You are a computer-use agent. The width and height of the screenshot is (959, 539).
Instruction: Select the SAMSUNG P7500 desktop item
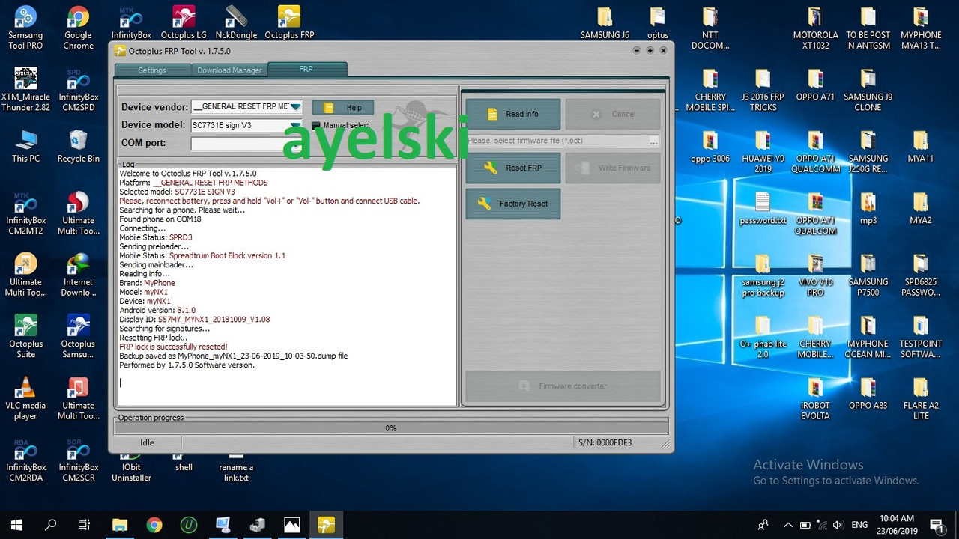[868, 275]
